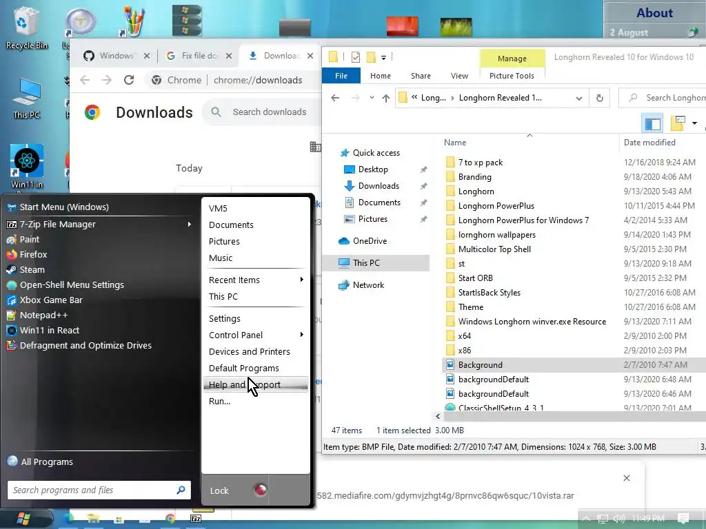Click the network icon in system tray

click(603, 519)
